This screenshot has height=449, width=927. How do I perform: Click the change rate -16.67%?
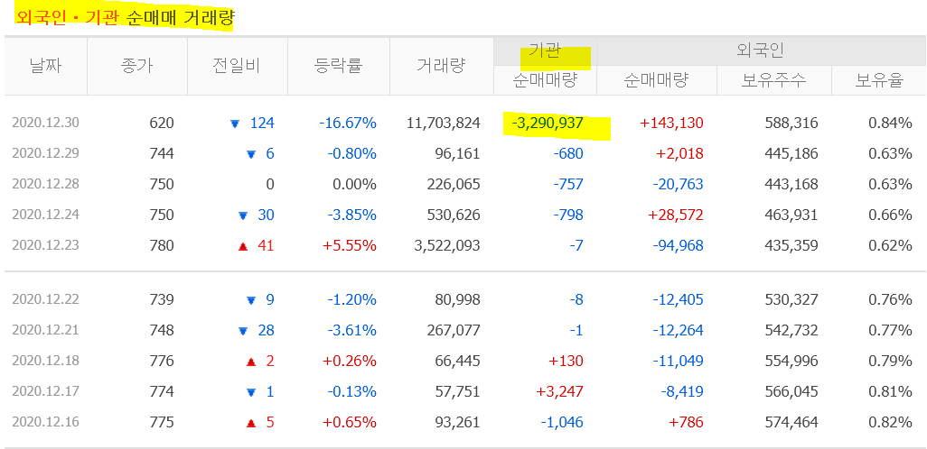[348, 124]
